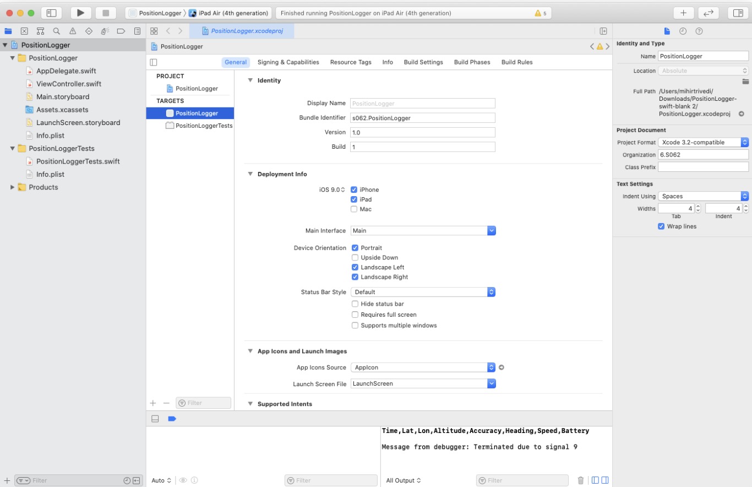752x487 pixels.
Task: Click the Bundle Identifier text field
Action: pyautogui.click(x=422, y=118)
